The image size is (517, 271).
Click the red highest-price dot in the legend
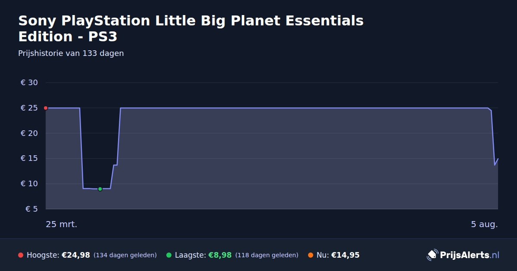click(21, 255)
